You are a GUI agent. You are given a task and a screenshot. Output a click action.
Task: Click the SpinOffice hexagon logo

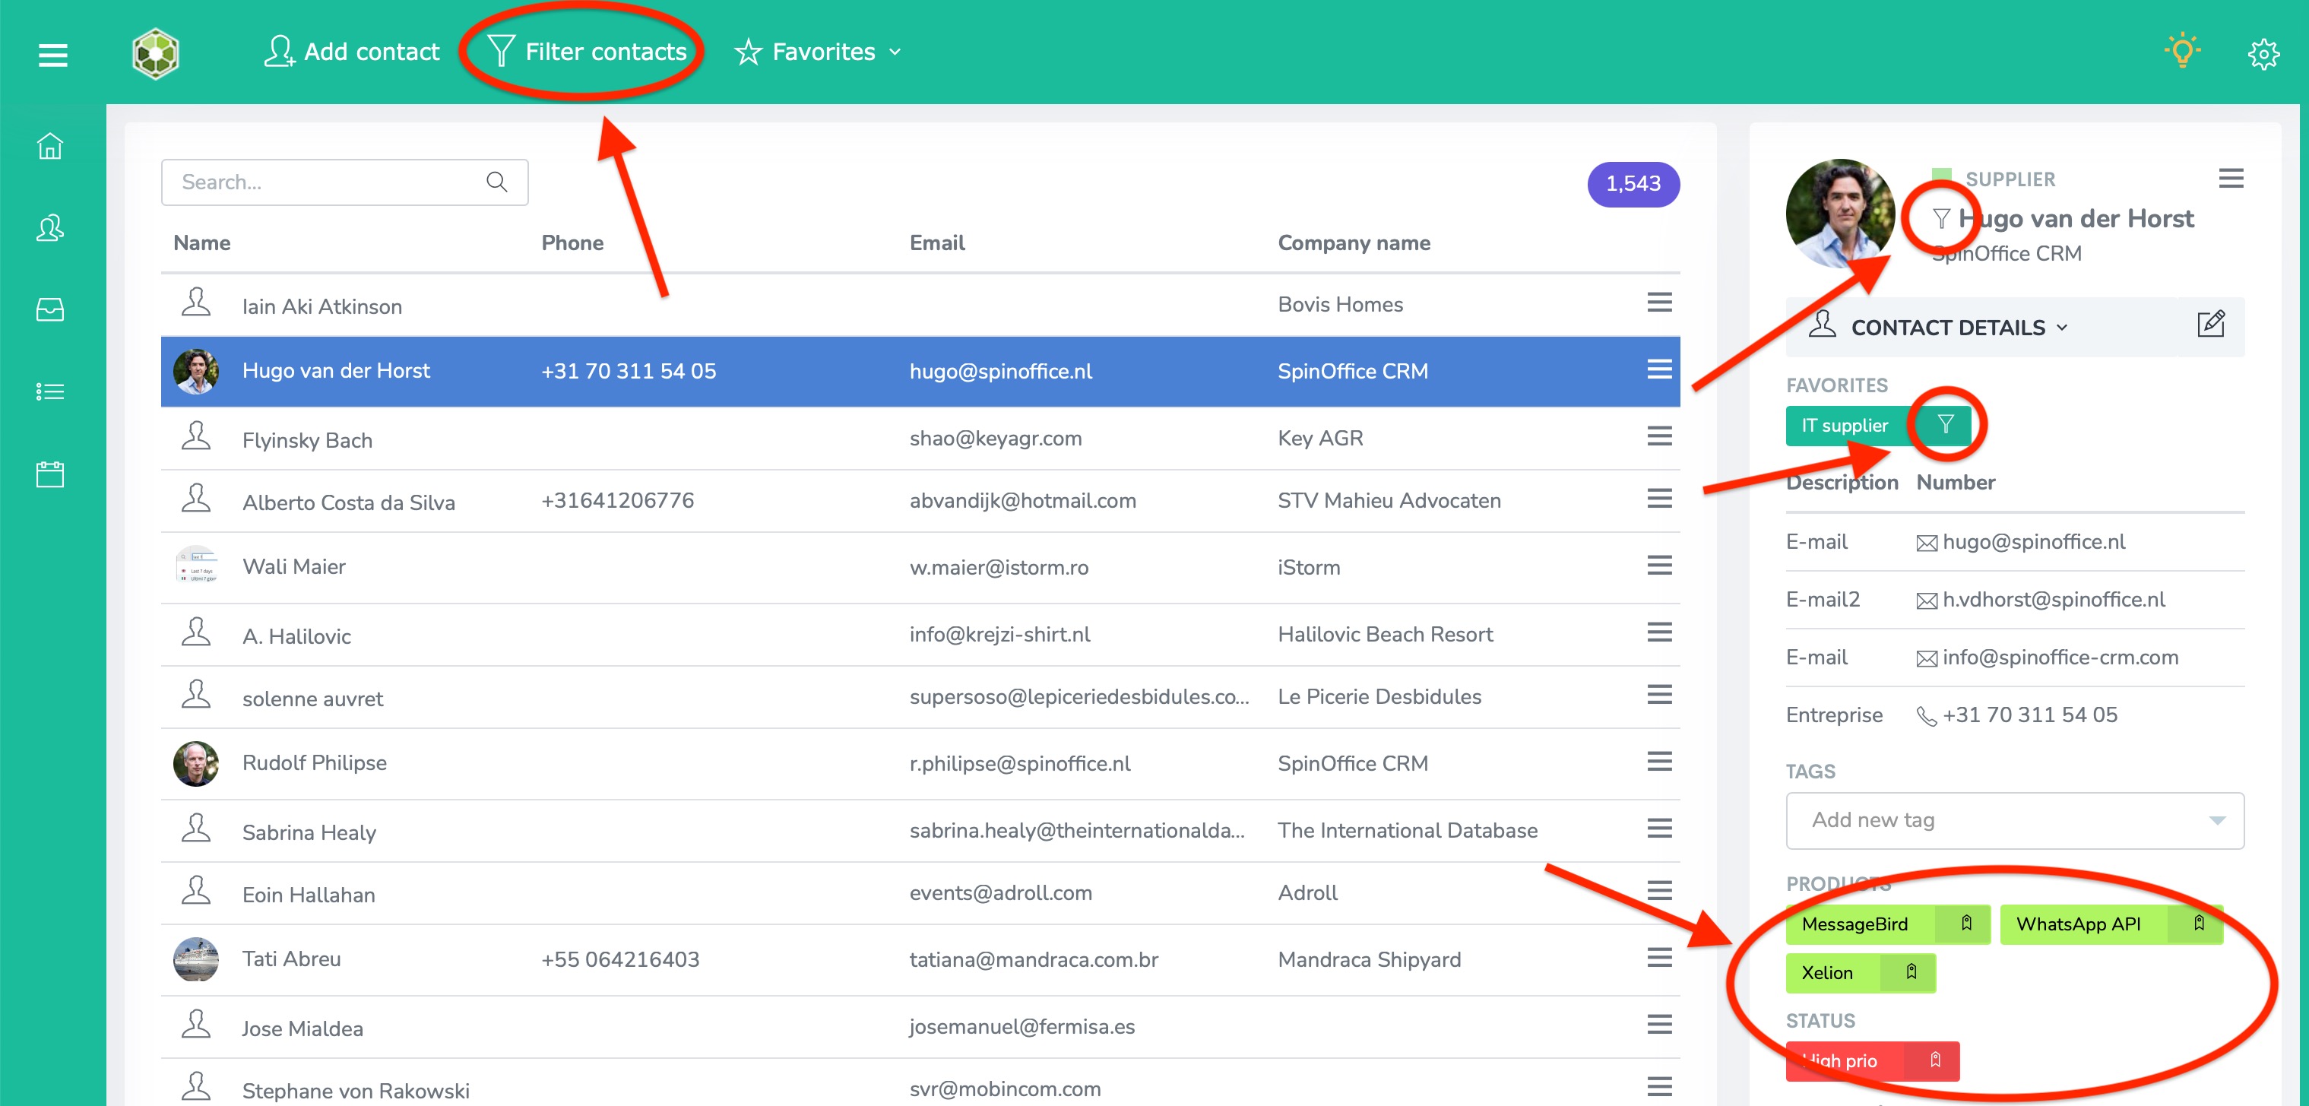156,54
